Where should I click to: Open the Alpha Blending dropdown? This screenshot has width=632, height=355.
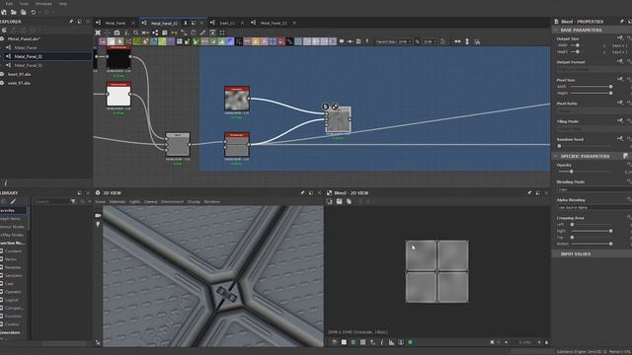(593, 208)
